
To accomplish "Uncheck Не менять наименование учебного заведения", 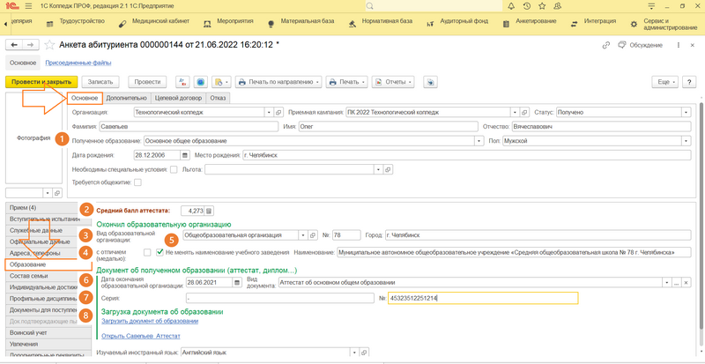I will 160,252.
